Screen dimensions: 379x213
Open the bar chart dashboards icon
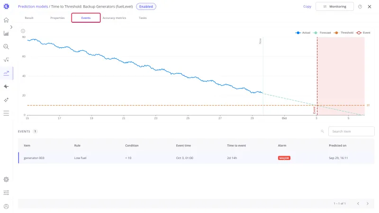(6, 33)
